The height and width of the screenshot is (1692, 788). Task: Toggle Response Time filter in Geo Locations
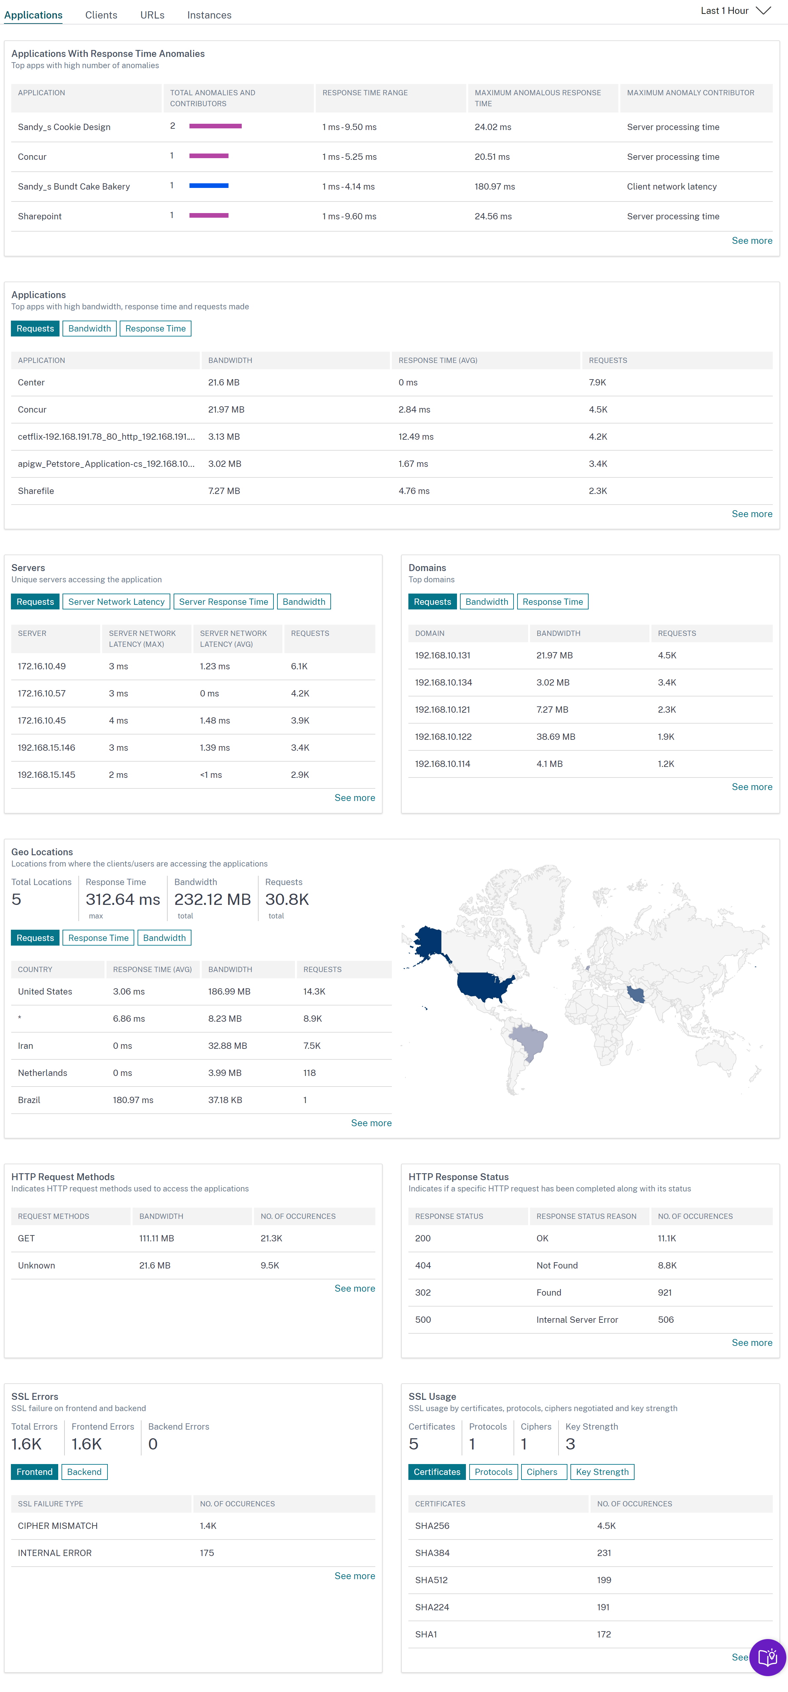99,938
